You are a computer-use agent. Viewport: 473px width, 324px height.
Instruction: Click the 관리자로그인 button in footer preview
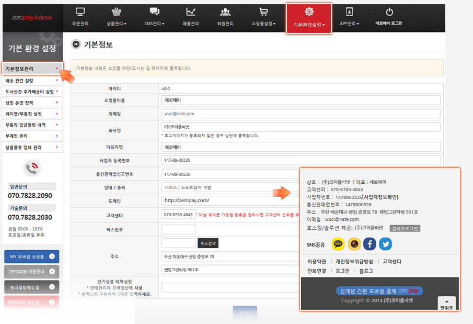[x=405, y=229]
